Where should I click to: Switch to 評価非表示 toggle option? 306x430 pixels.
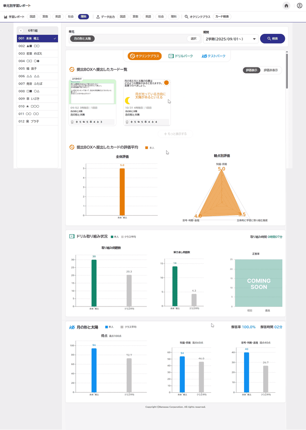pyautogui.click(x=271, y=70)
